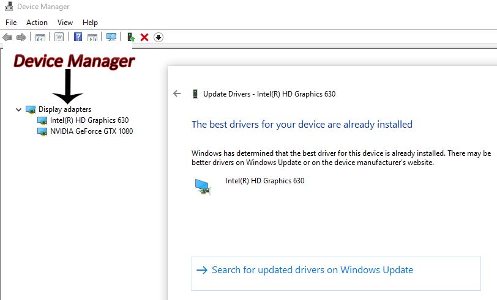Open the File menu
Viewport: 497px width, 300px height.
pyautogui.click(x=11, y=23)
